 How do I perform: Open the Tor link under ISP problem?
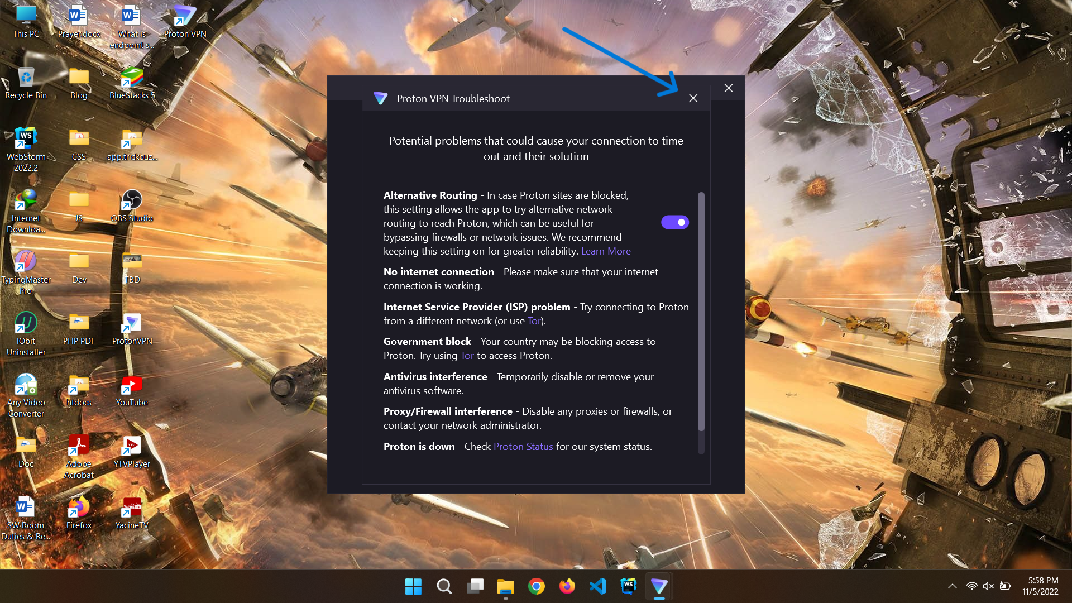click(534, 321)
